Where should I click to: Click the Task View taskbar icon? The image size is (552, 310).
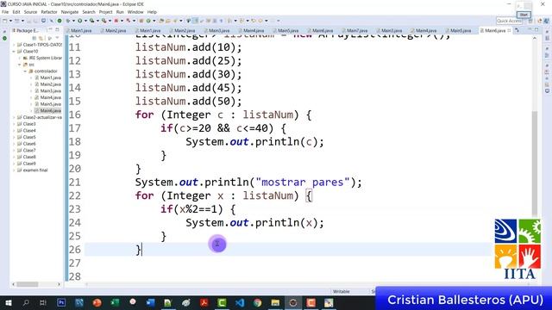click(x=43, y=302)
